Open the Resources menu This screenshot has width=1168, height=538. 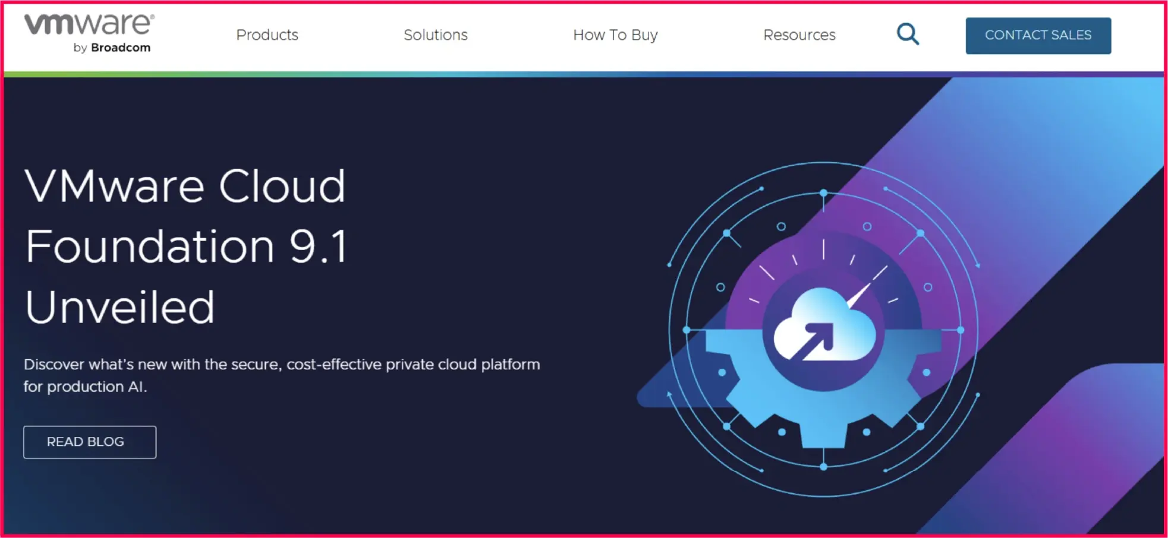click(799, 35)
